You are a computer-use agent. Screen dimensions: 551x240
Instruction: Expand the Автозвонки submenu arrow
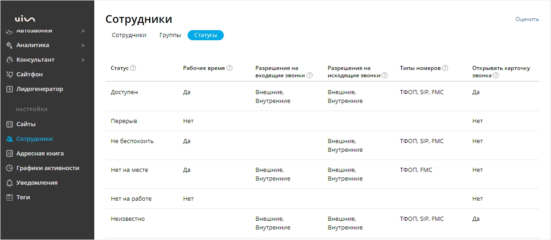pos(83,31)
